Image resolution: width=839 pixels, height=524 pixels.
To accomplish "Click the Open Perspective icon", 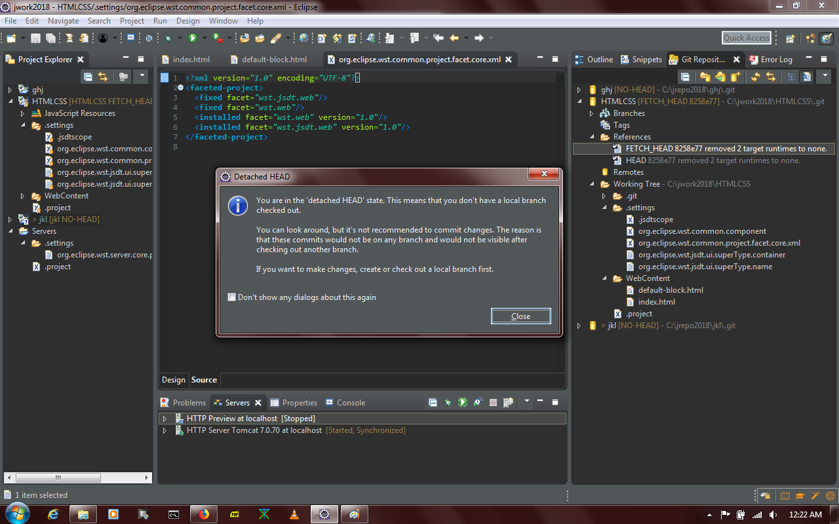I will (x=790, y=38).
